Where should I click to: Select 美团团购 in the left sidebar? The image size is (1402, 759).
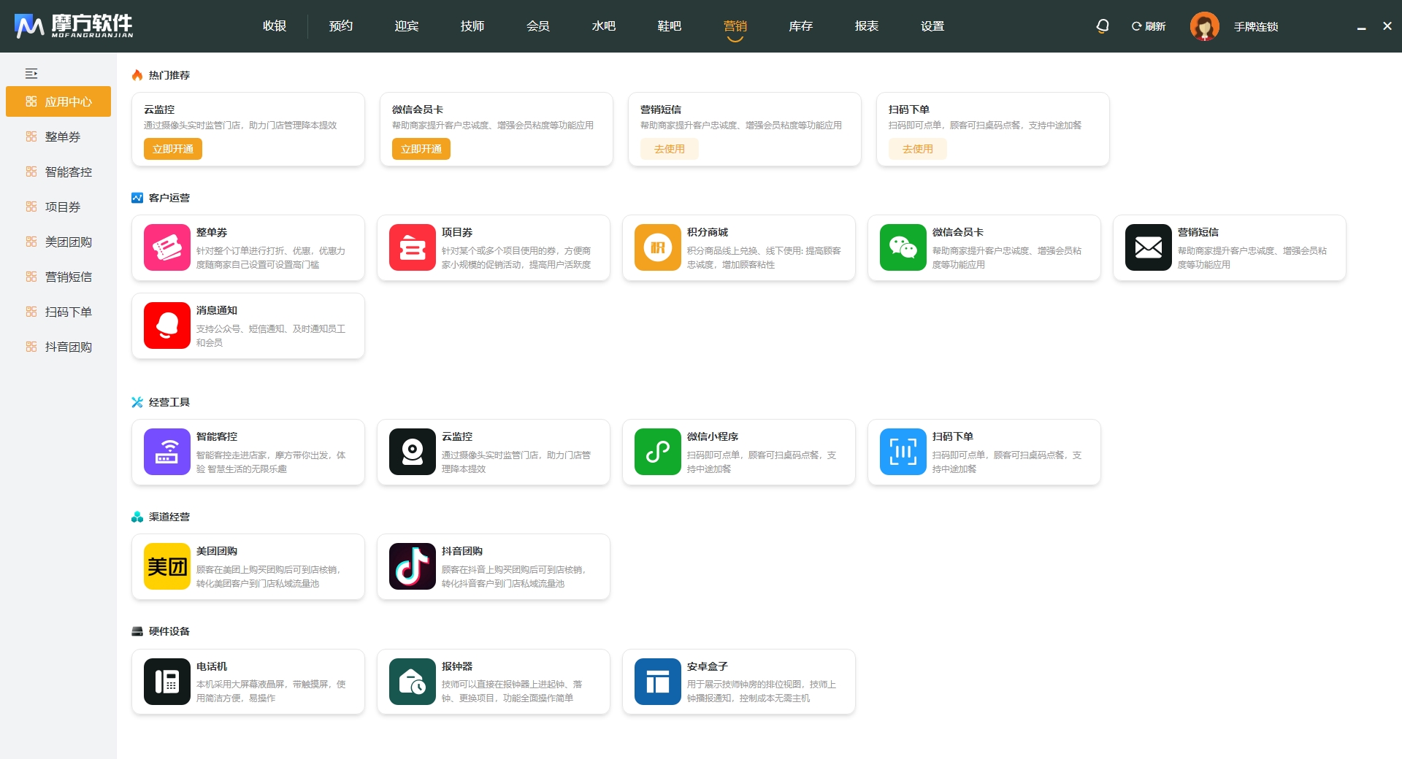point(68,242)
